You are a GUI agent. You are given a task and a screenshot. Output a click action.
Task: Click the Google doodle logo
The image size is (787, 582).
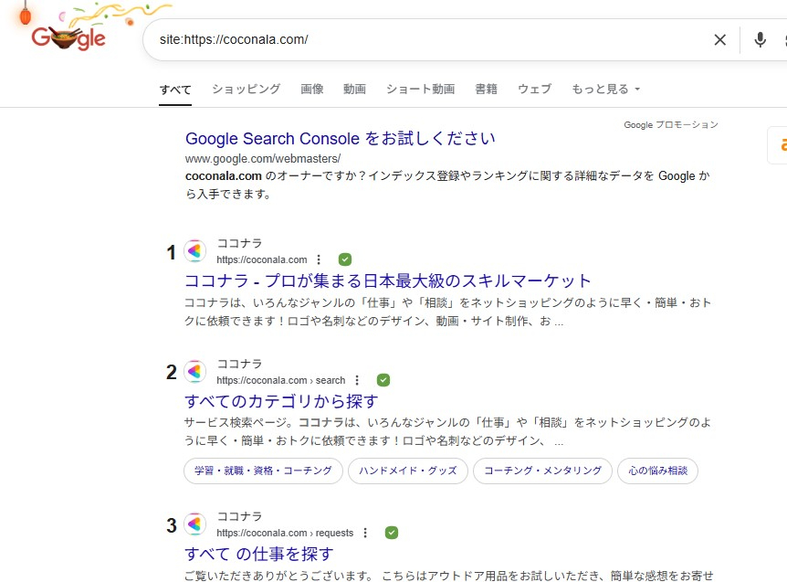click(x=68, y=37)
